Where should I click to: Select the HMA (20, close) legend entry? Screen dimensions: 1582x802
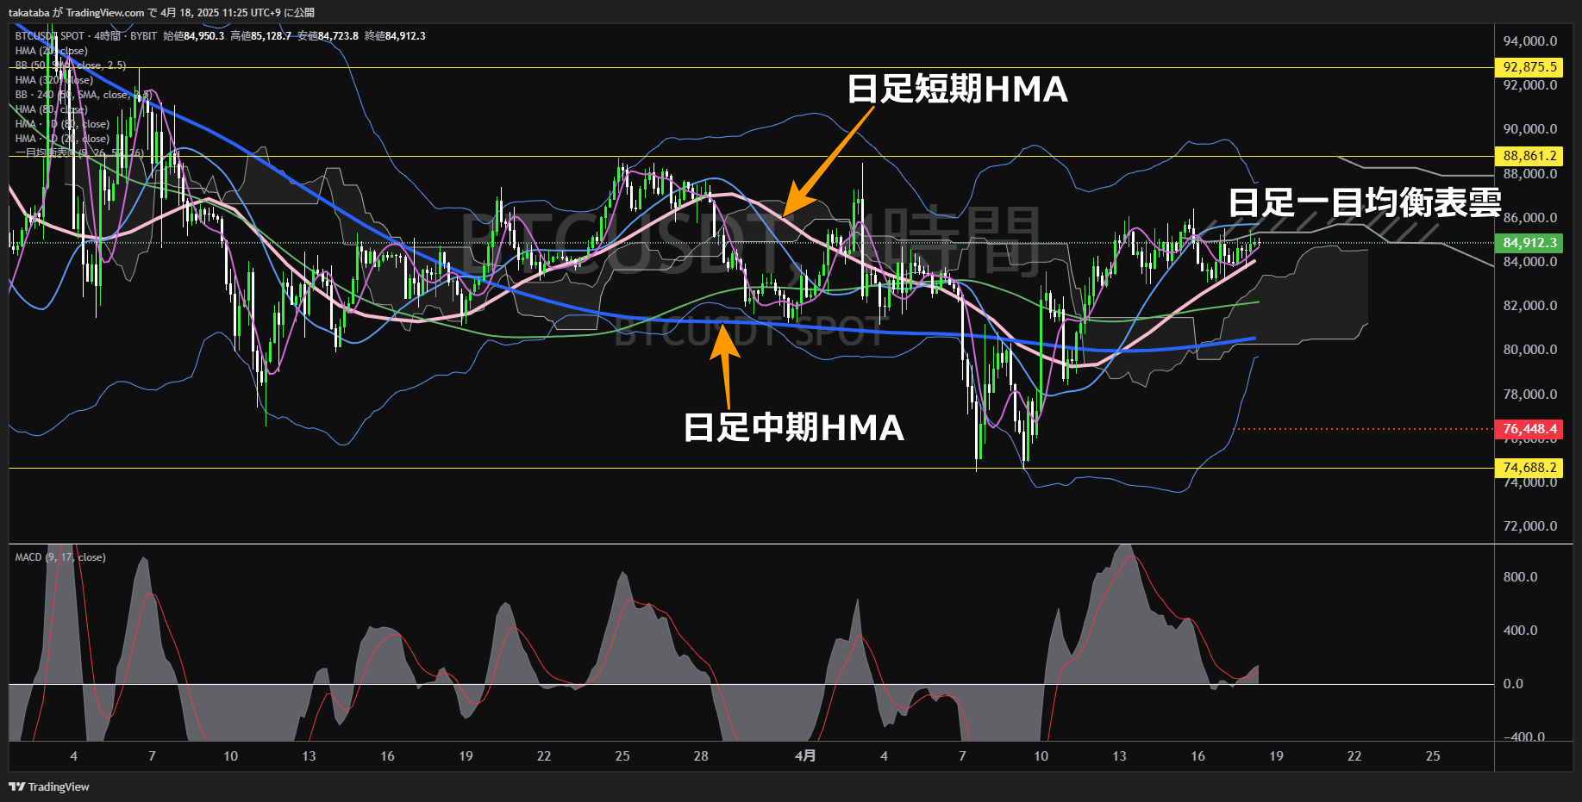coord(51,51)
